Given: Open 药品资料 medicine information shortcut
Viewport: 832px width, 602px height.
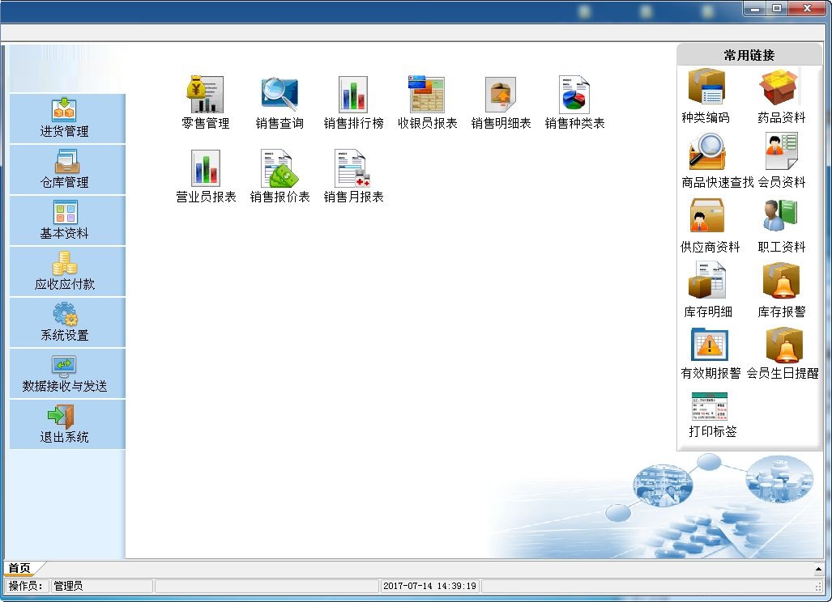Looking at the screenshot, I should [781, 89].
